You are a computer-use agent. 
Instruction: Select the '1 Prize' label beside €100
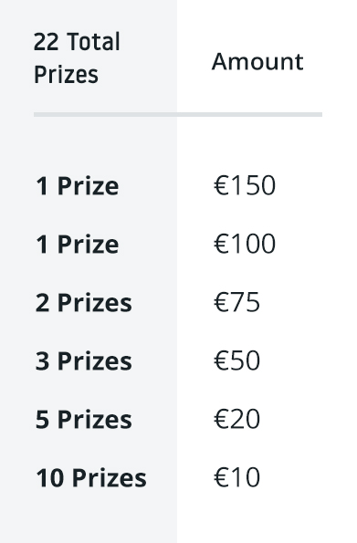point(78,245)
